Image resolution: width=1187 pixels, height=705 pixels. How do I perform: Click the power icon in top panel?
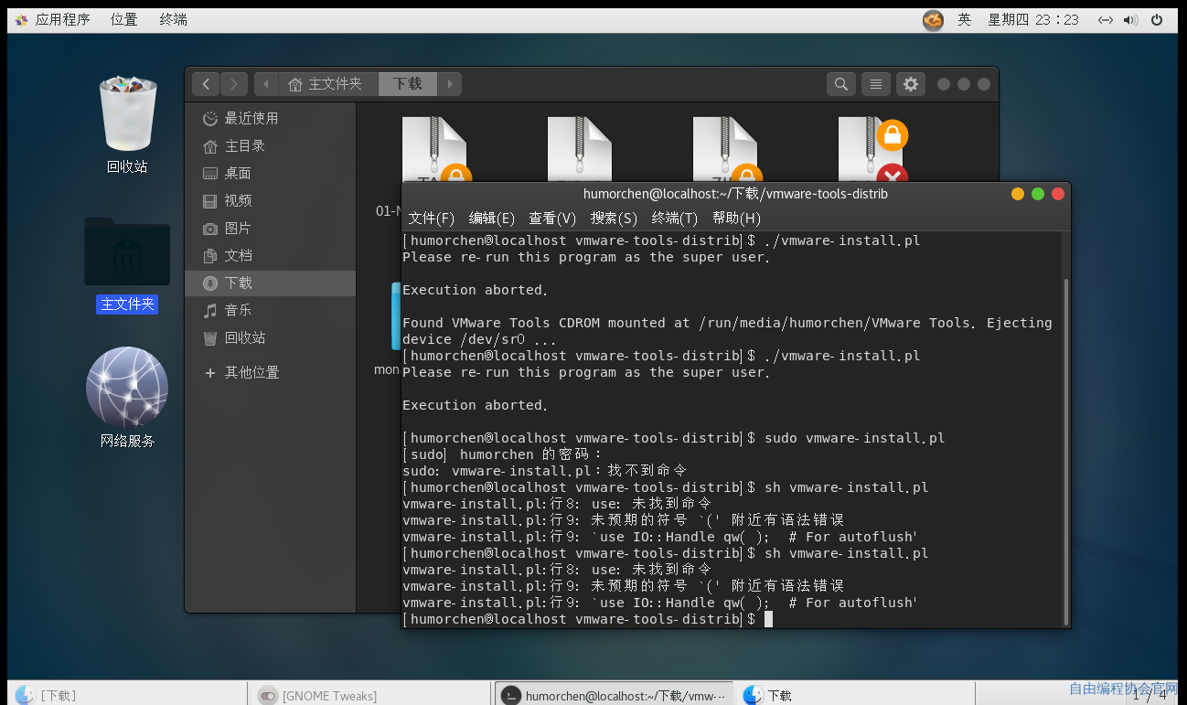click(1157, 20)
